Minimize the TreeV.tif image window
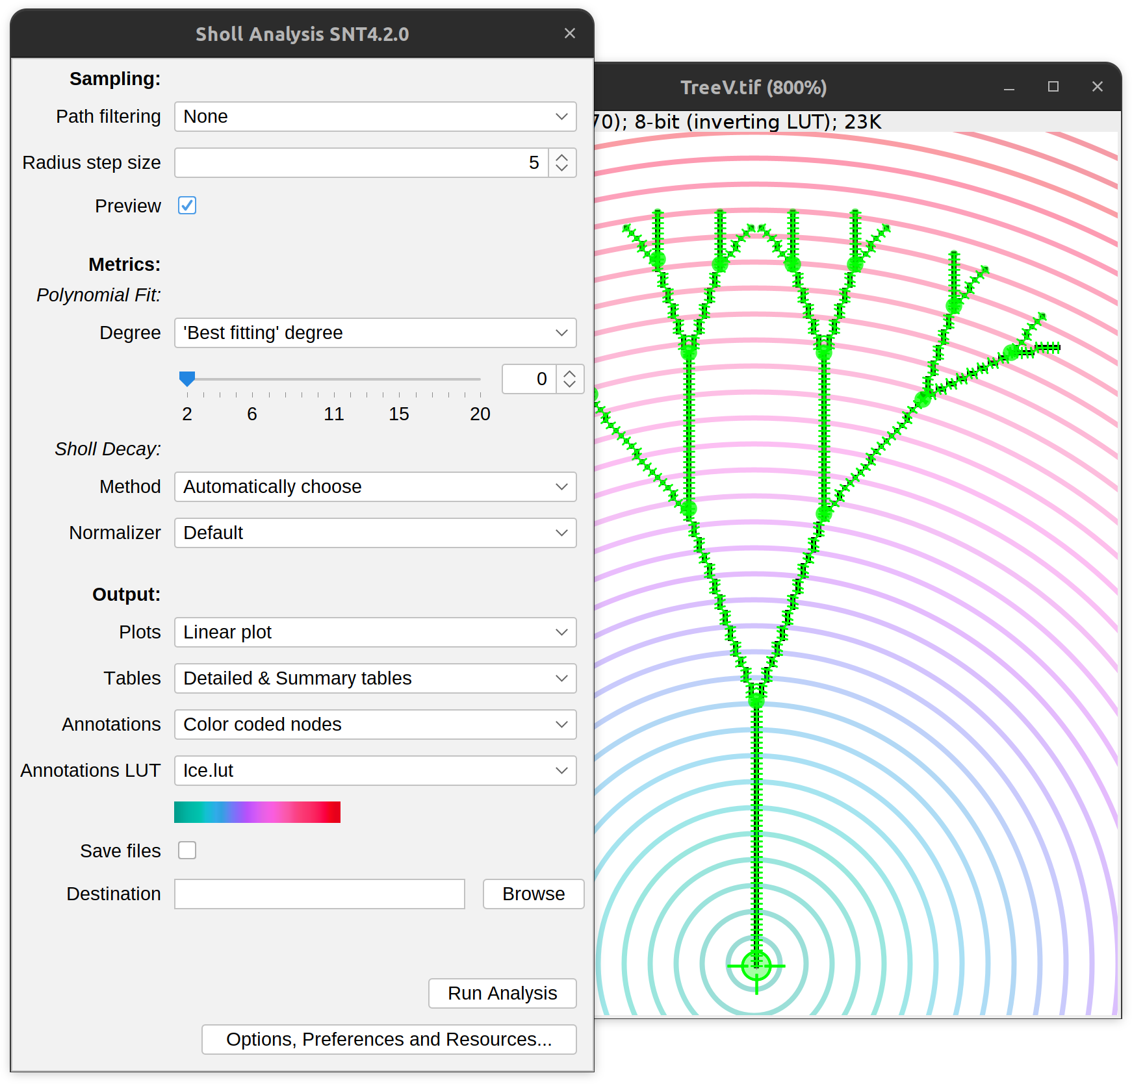The height and width of the screenshot is (1084, 1132). 1009,88
